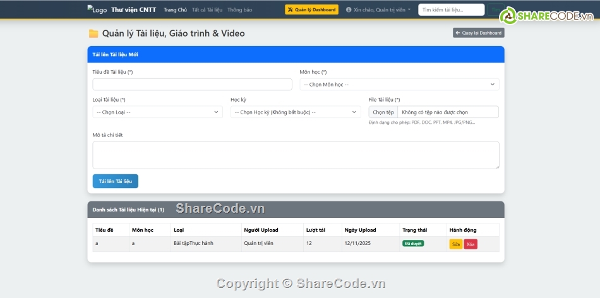Click the user avatar icon in navbar
Image resolution: width=600 pixels, height=298 pixels.
(349, 10)
